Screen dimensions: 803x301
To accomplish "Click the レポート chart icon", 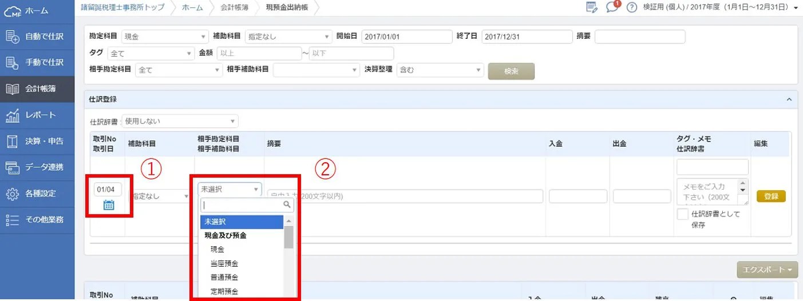I will pyautogui.click(x=13, y=115).
